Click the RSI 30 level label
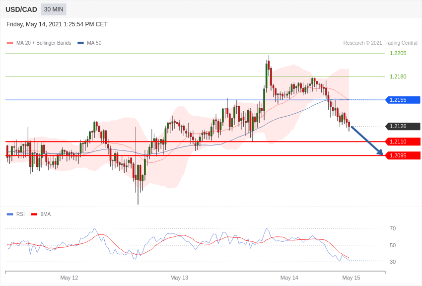 point(393,262)
